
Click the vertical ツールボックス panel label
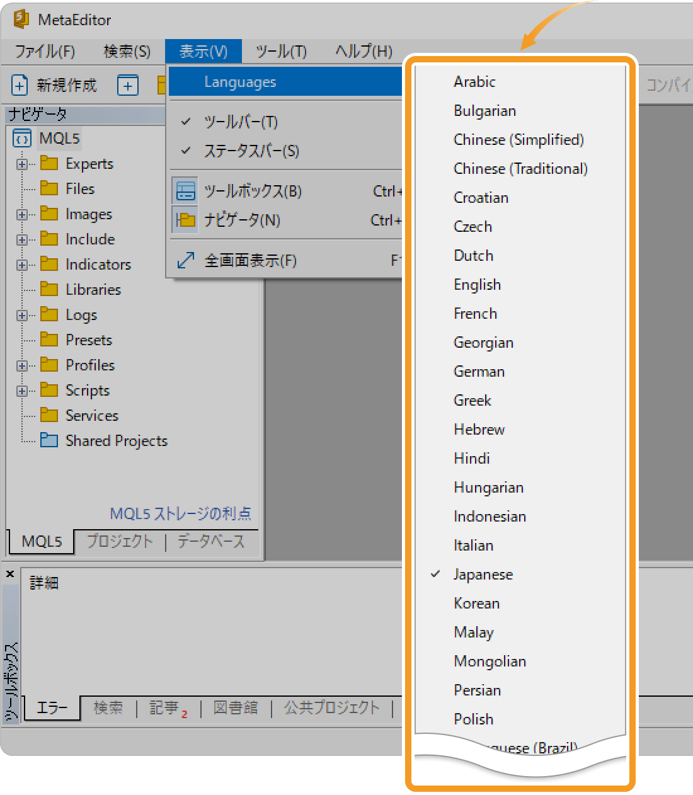click(11, 682)
